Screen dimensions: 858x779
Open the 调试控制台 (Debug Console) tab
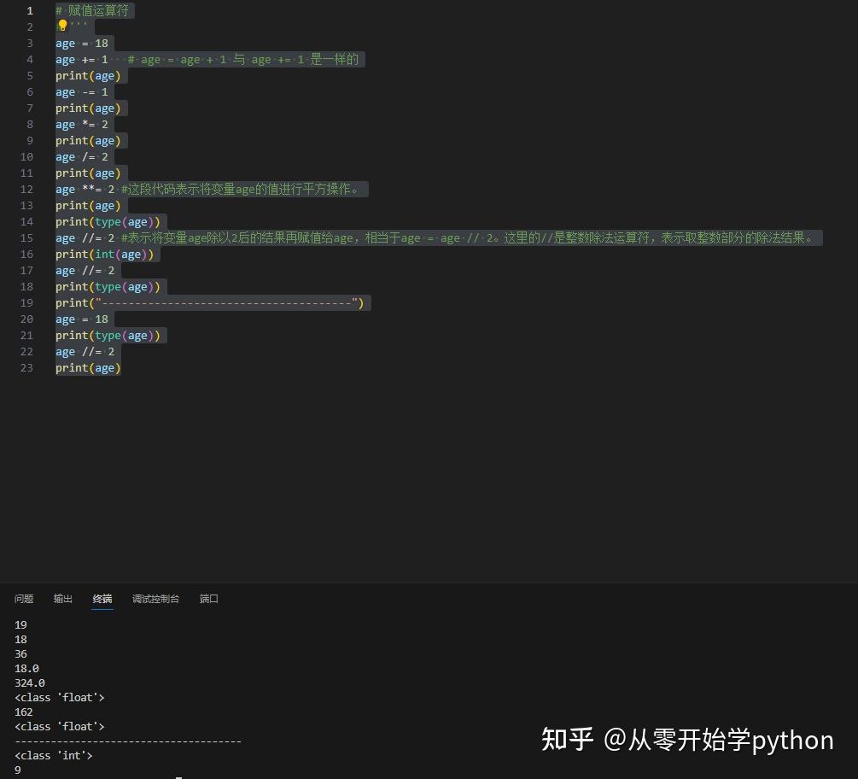pos(155,599)
